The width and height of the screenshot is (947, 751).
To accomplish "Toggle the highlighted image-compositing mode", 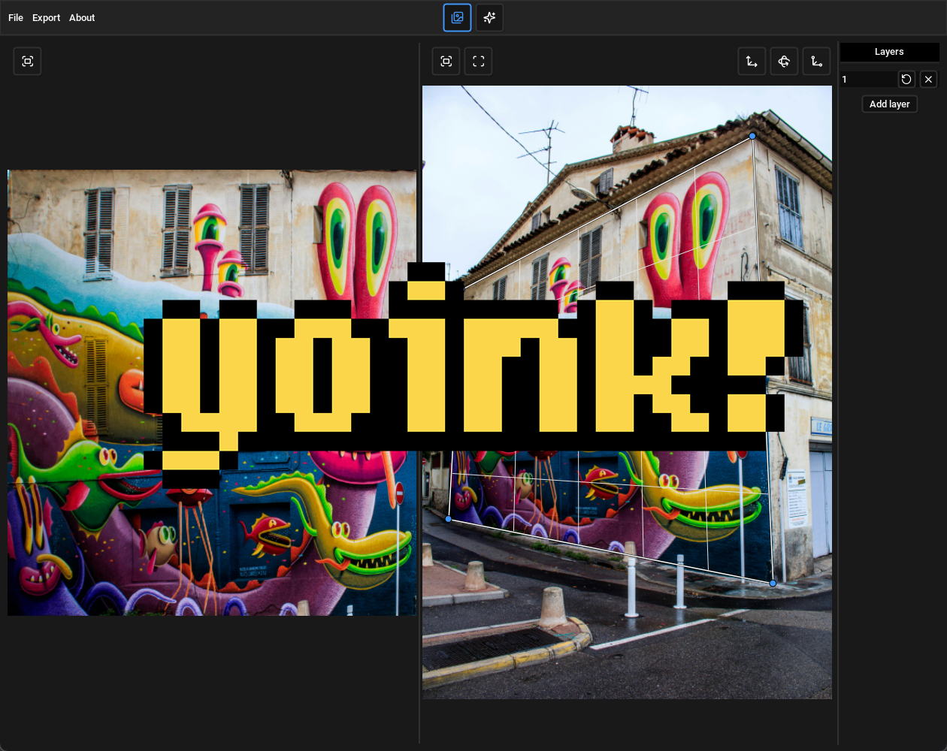I will (x=457, y=17).
